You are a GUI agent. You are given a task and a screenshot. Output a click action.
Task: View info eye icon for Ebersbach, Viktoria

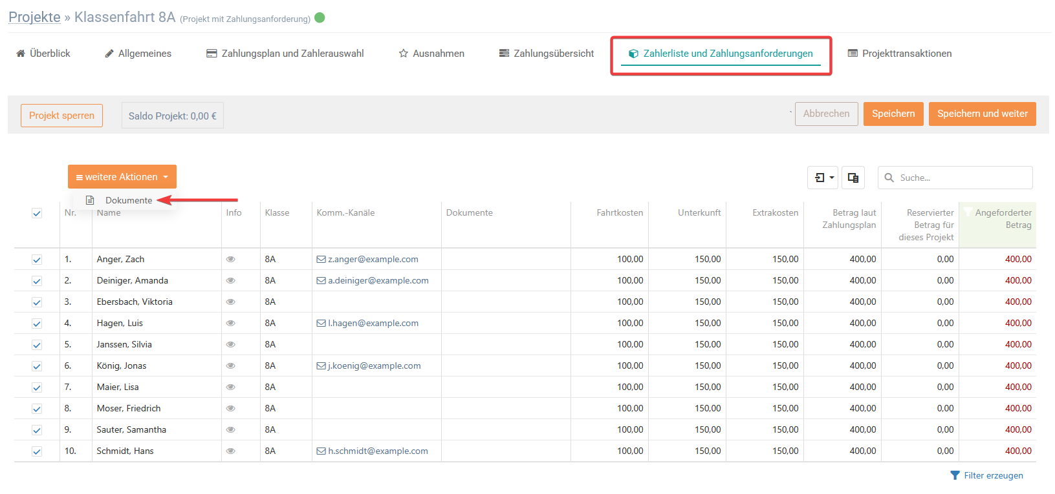pyautogui.click(x=230, y=302)
